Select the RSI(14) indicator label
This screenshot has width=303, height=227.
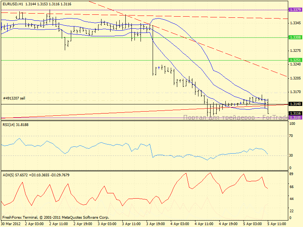click(x=10, y=124)
